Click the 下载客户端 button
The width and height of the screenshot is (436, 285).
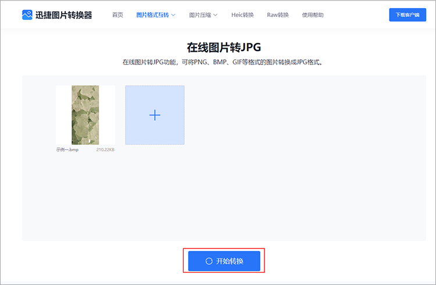(408, 15)
